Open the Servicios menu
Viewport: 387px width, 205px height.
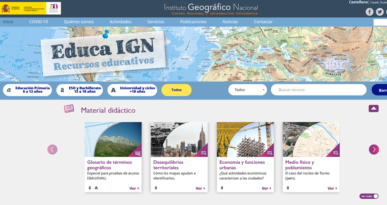[x=156, y=22]
